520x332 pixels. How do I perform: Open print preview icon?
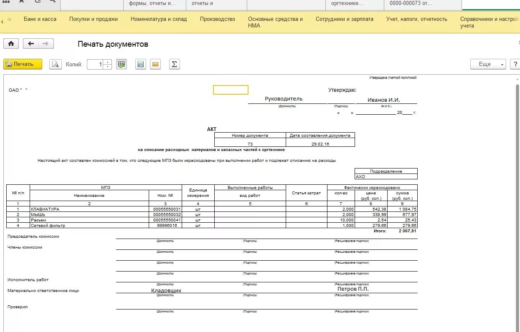(56, 64)
